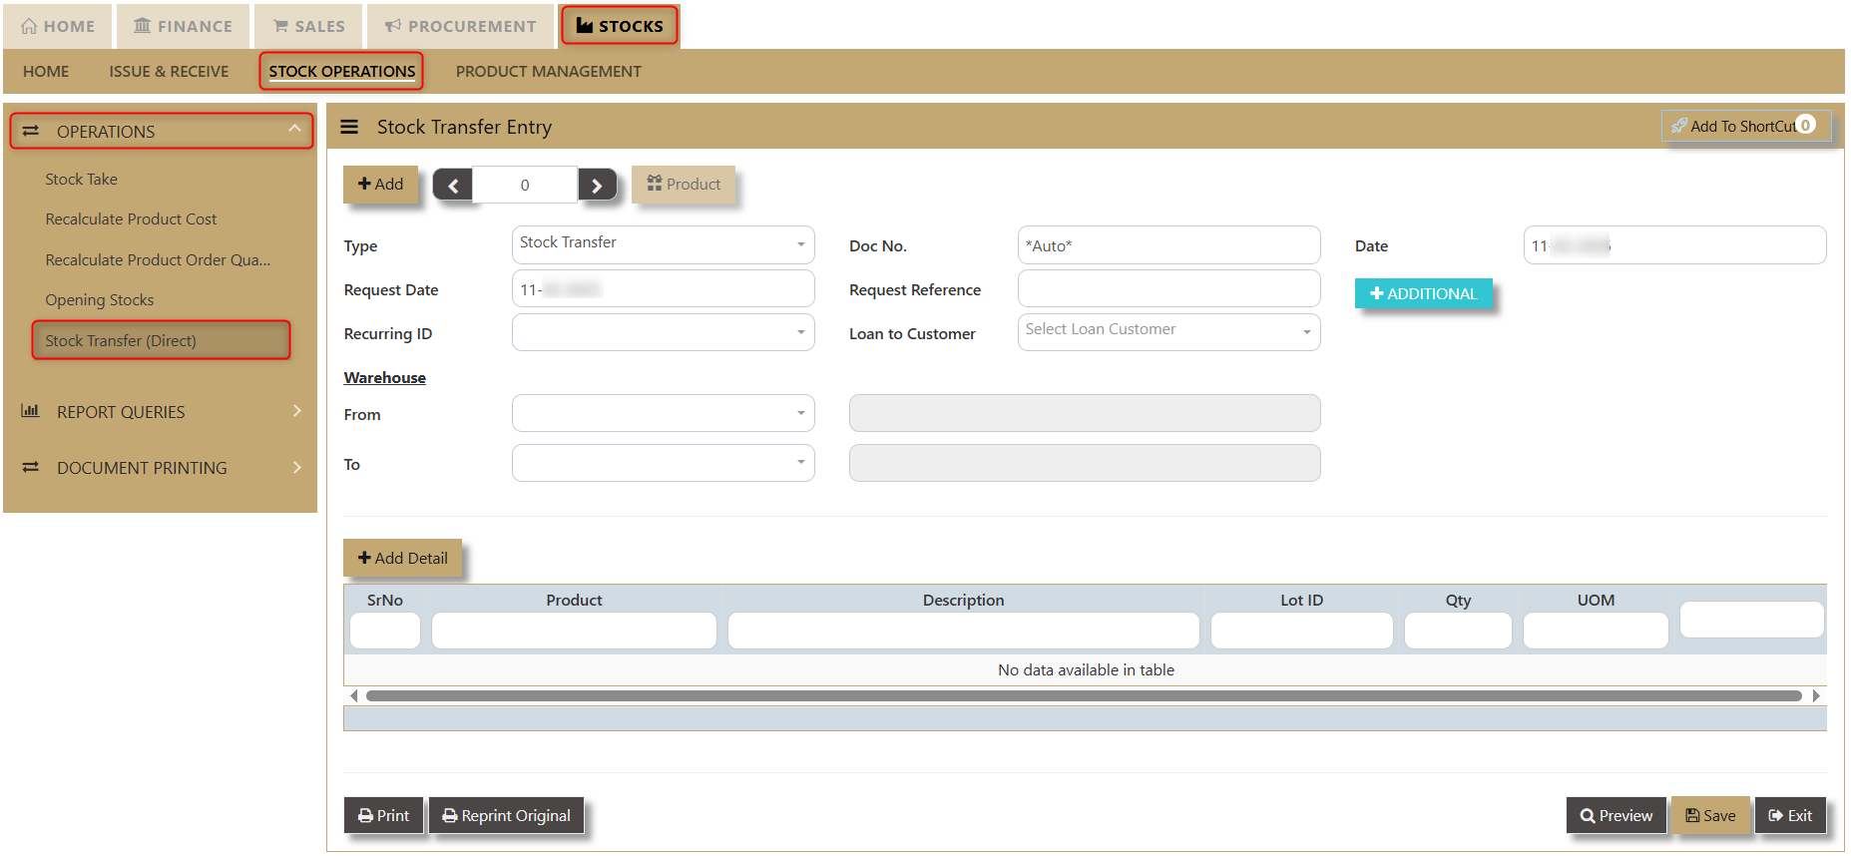1851x856 pixels.
Task: Go to next record arrow
Action: coord(597,186)
